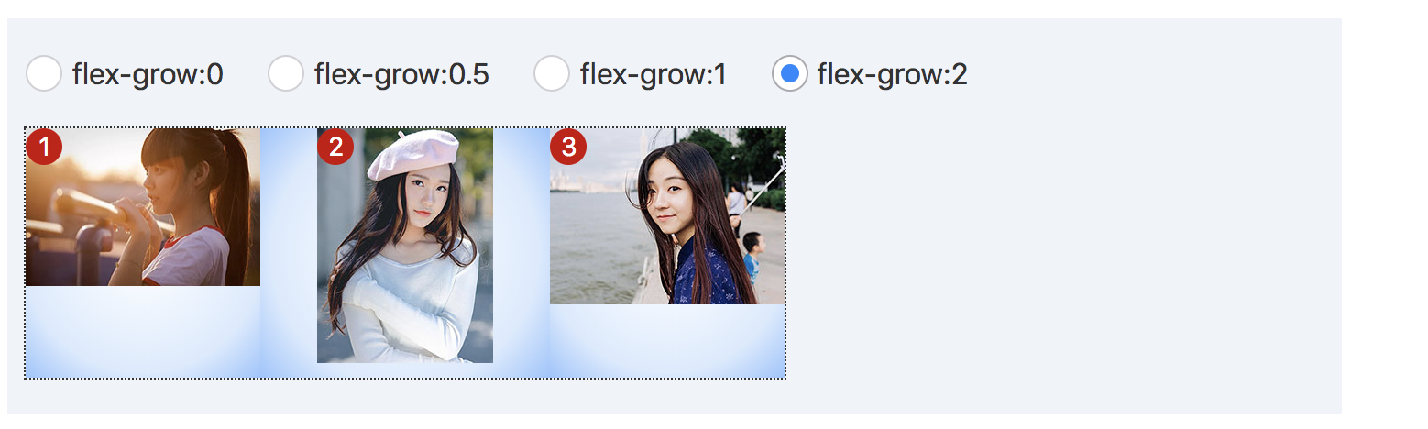This screenshot has height=429, width=1428.
Task: Click the blue gradient area below photo 1
Action: [x=143, y=331]
